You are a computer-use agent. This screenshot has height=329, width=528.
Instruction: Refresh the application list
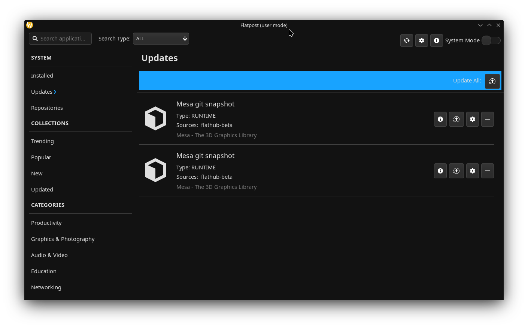pyautogui.click(x=406, y=40)
